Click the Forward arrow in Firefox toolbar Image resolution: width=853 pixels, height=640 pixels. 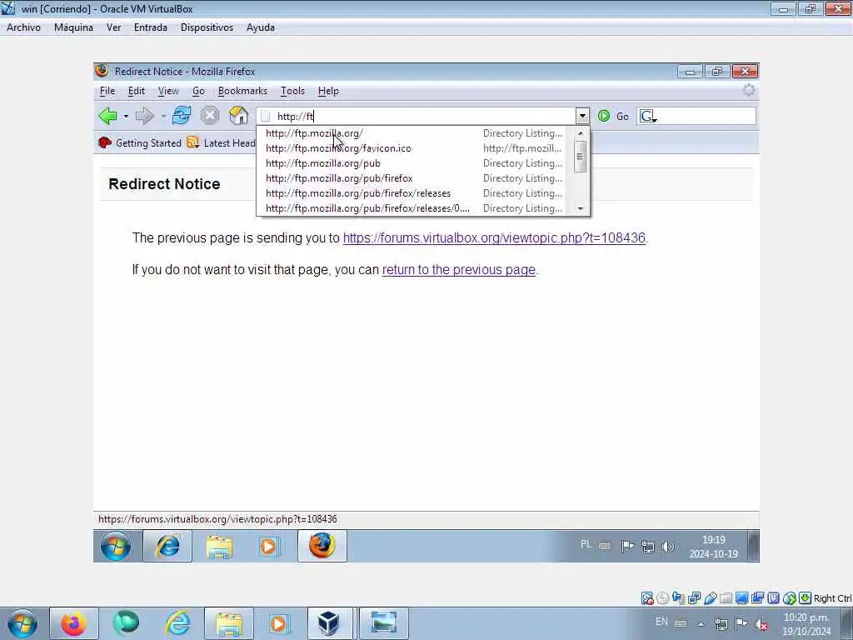pos(144,116)
